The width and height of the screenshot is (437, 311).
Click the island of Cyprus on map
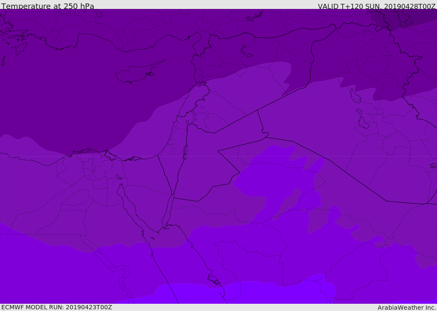point(140,72)
